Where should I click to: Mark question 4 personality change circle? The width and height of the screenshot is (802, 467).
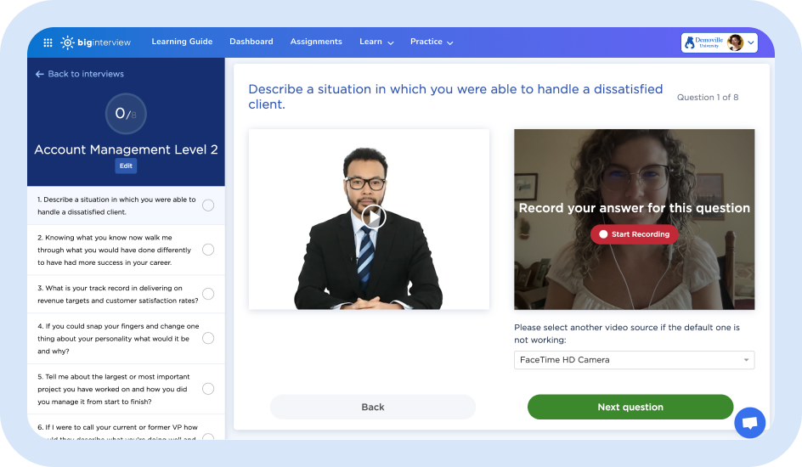208,338
